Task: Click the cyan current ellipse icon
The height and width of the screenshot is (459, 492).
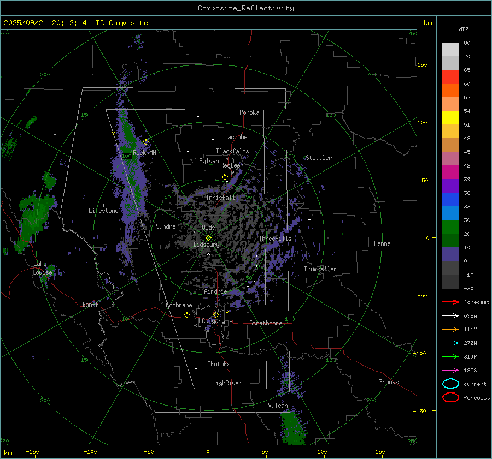Action: [x=450, y=384]
